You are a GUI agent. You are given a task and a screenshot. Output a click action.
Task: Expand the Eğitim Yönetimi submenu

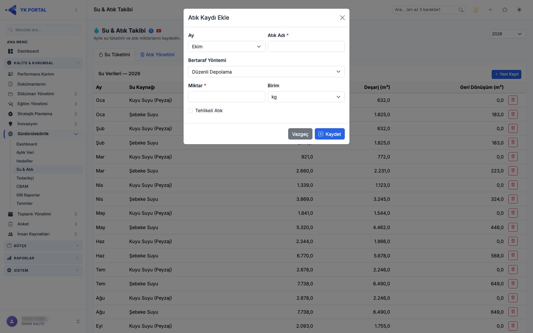click(x=43, y=104)
